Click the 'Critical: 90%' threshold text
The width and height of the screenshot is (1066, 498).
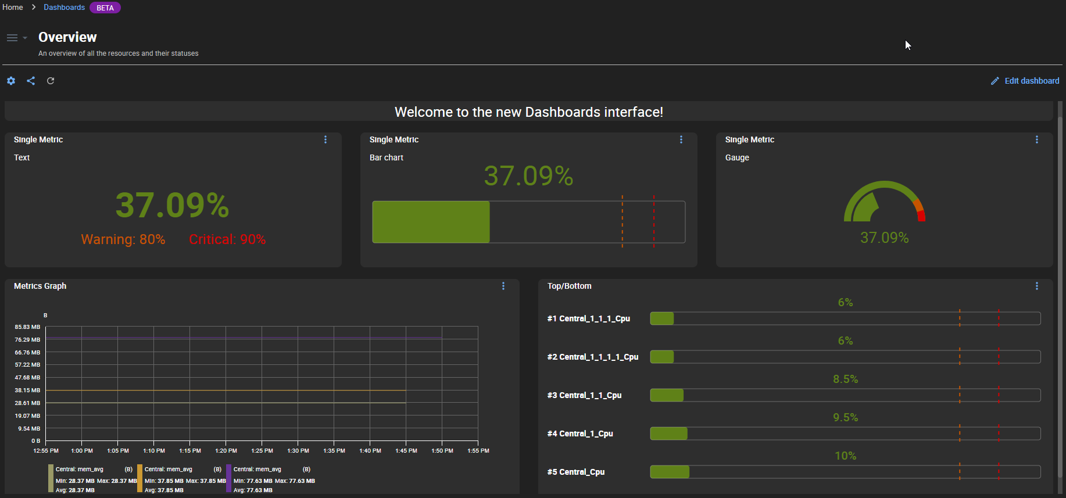click(227, 239)
